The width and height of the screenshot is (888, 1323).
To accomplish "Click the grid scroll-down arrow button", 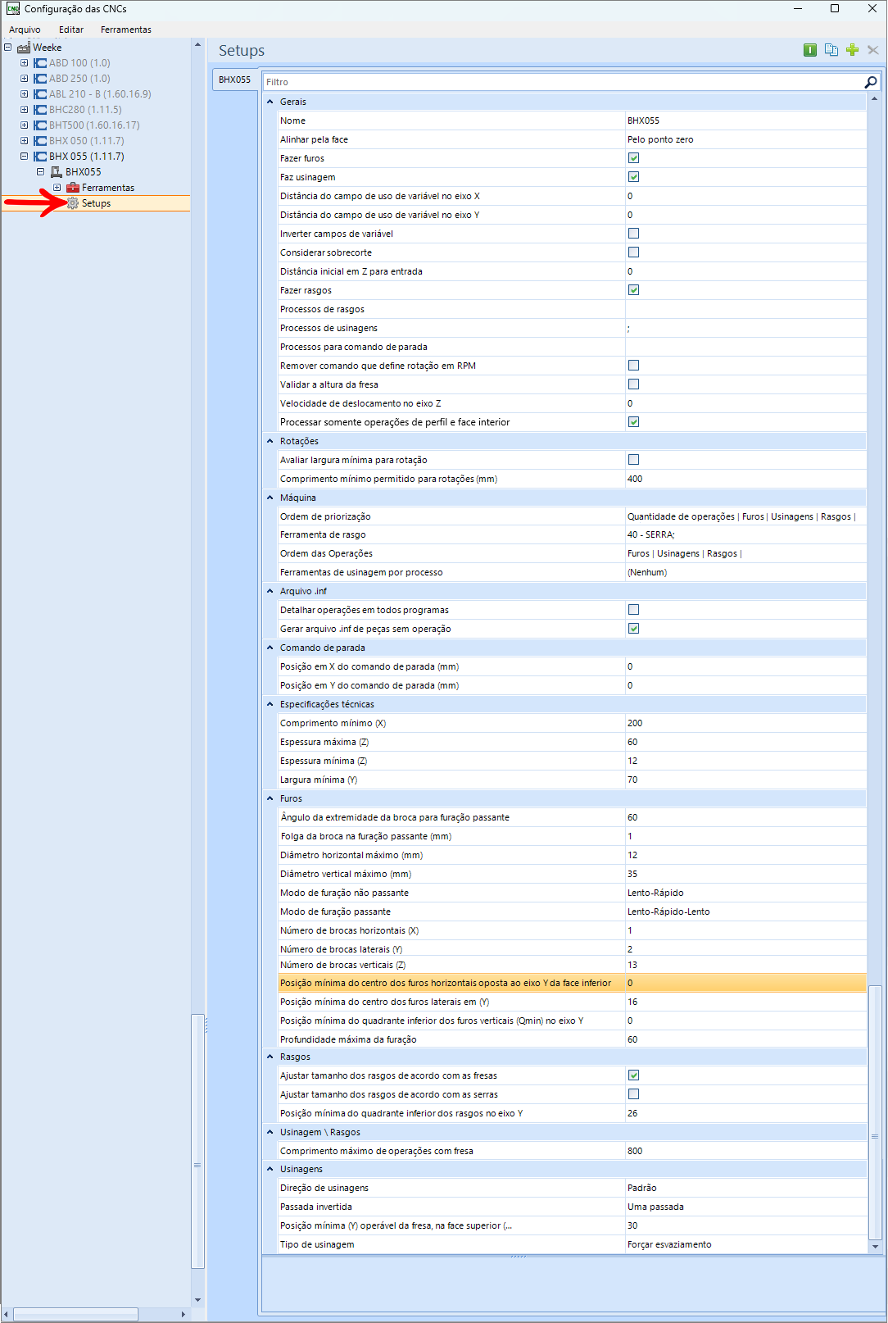I will click(875, 1247).
